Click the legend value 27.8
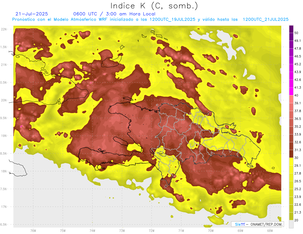This screenshot has width=303, height=234. point(298,173)
